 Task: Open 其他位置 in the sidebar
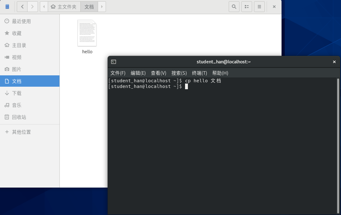click(x=30, y=132)
